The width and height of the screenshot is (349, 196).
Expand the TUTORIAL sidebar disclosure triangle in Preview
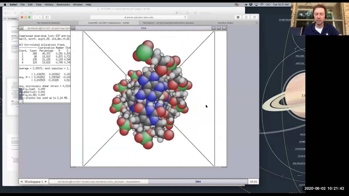5,19
